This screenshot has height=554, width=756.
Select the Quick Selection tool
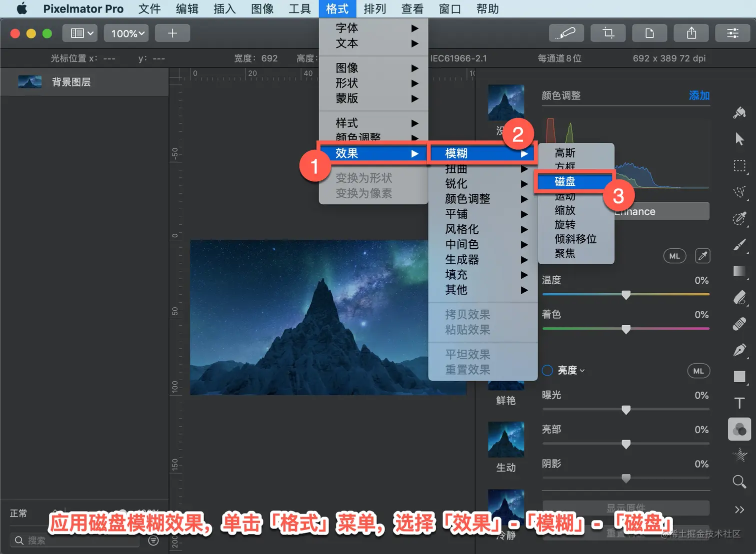(x=739, y=192)
